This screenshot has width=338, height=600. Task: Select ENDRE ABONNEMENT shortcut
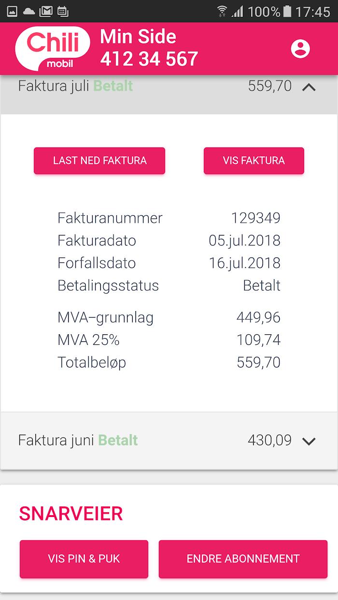click(x=243, y=559)
